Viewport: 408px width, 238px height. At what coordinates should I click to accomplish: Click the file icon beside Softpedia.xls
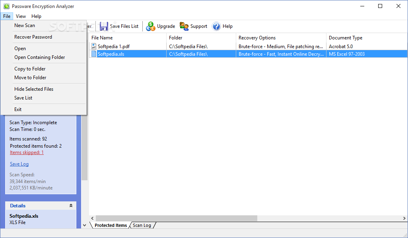point(94,54)
